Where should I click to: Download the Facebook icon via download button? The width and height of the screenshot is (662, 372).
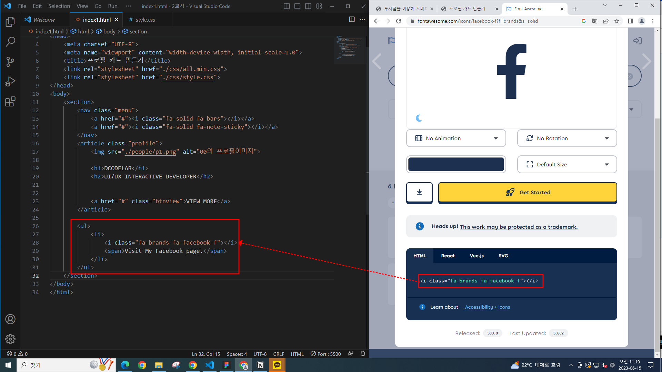tap(419, 192)
